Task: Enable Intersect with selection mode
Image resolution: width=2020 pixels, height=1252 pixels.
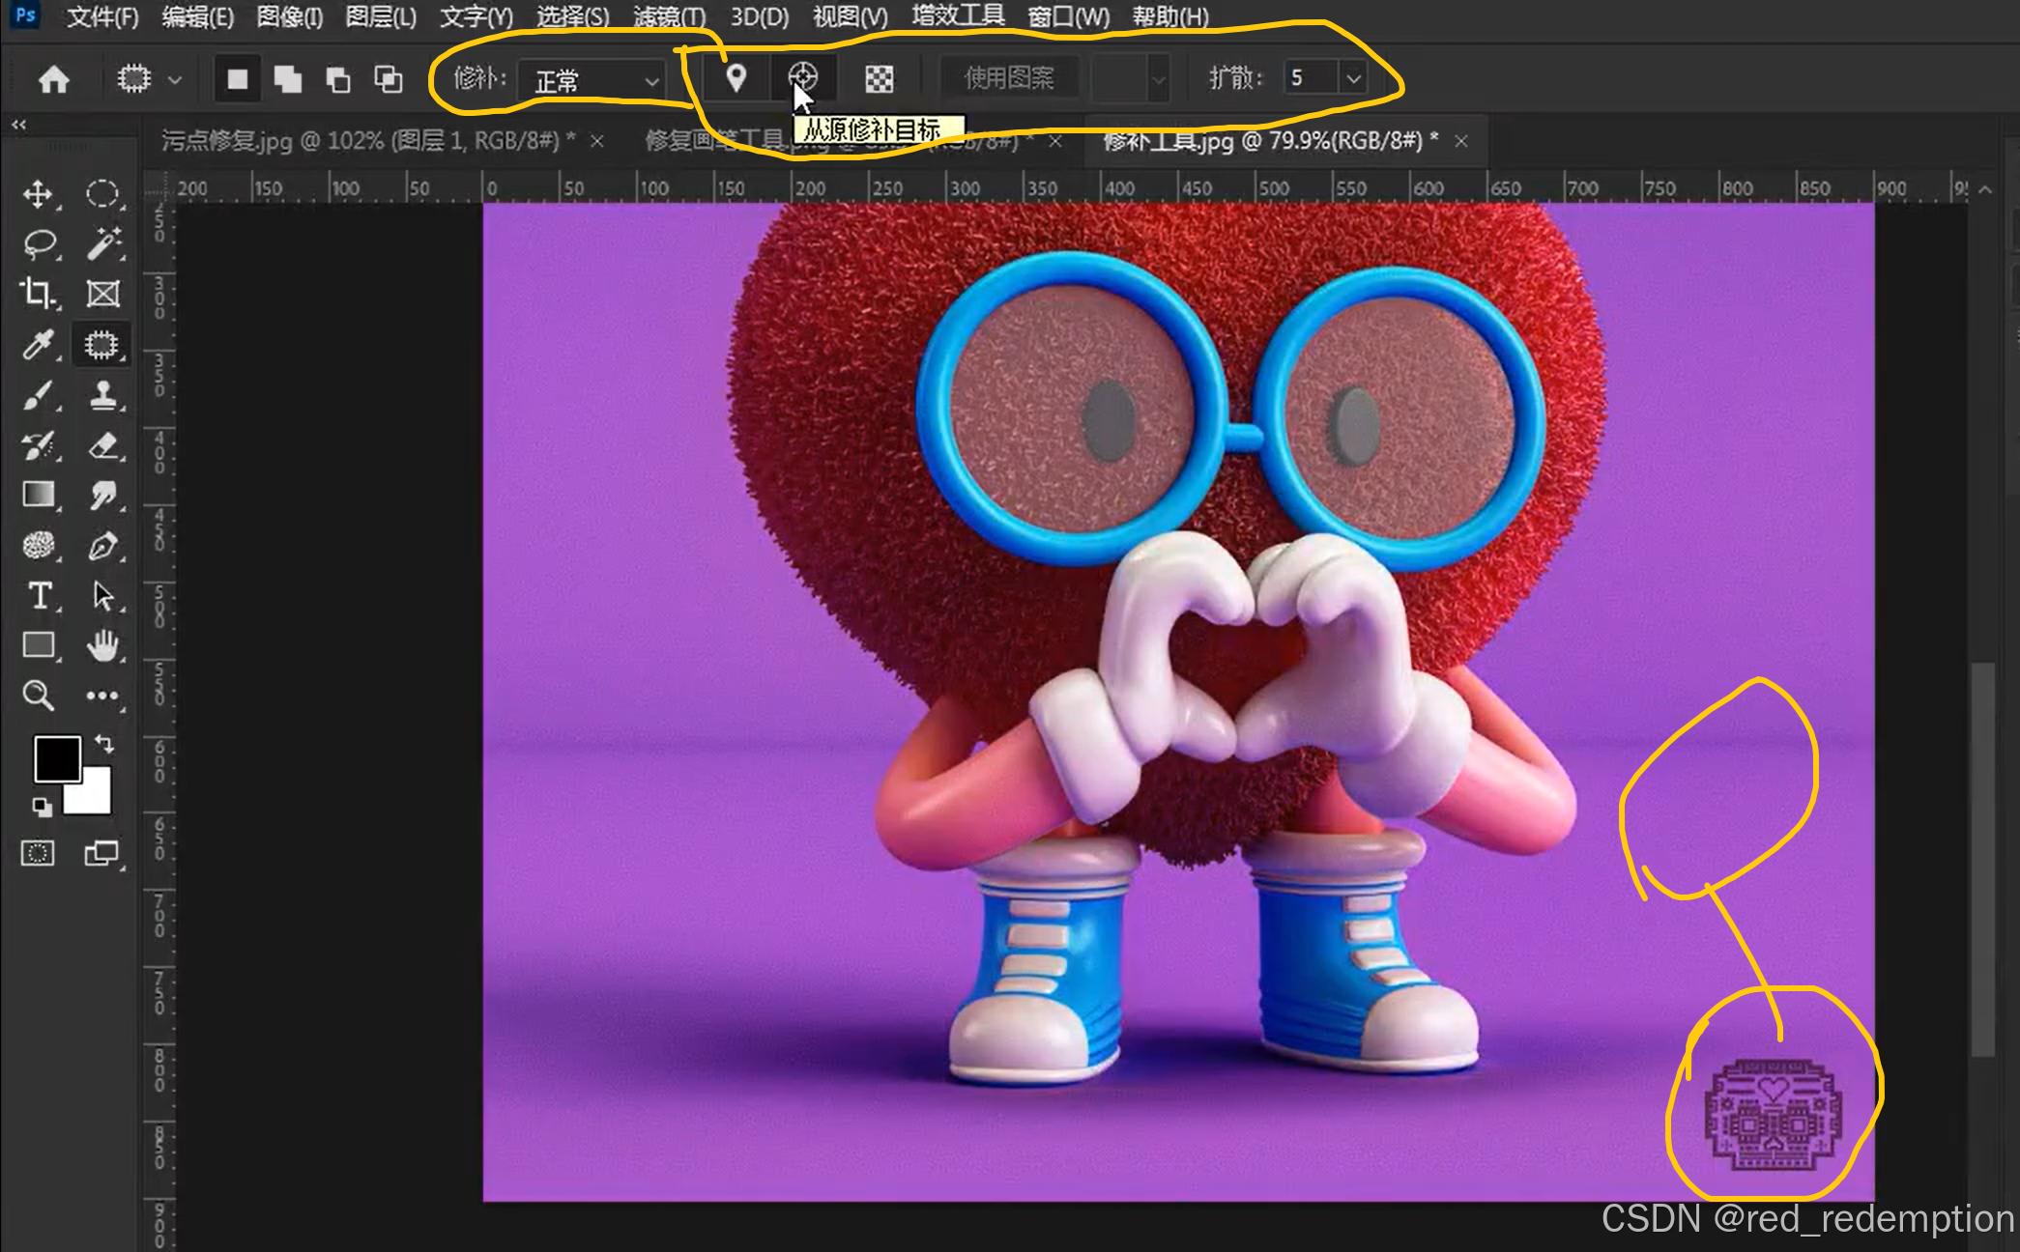Action: tap(388, 78)
